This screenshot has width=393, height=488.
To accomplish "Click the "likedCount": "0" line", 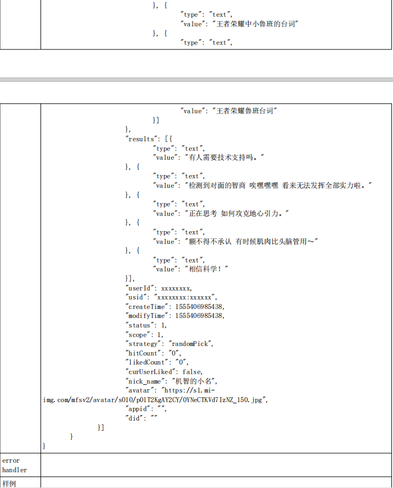I will [x=158, y=362].
